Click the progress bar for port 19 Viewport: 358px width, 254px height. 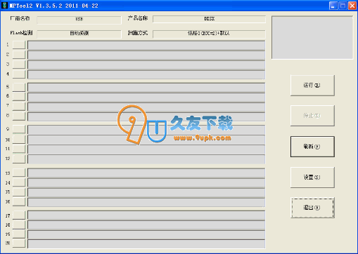146,235
